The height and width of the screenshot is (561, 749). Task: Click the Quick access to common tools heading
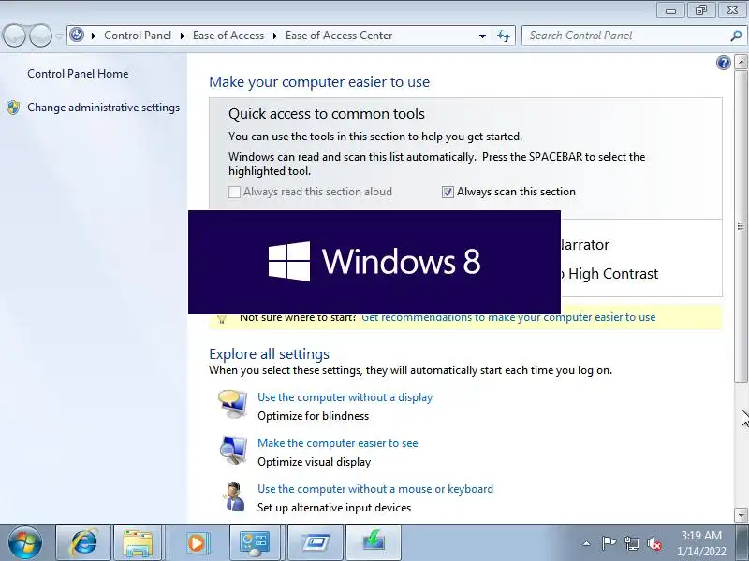(326, 114)
